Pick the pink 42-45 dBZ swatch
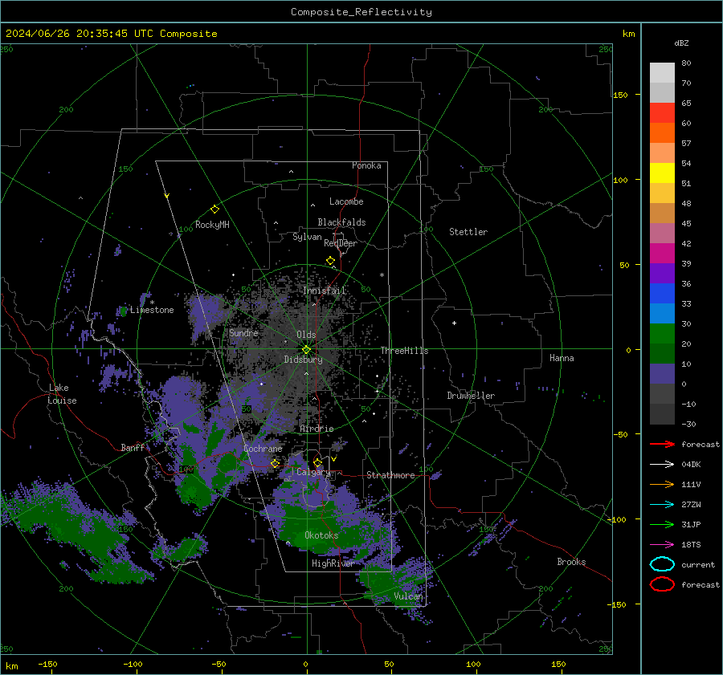 tap(662, 233)
